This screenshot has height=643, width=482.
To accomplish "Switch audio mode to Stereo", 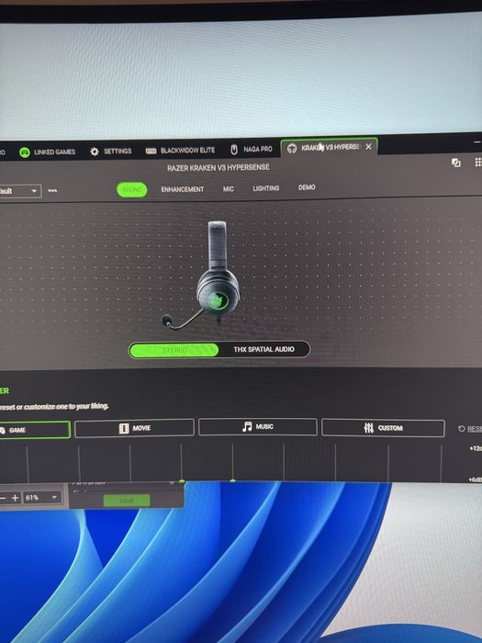I will click(x=174, y=350).
